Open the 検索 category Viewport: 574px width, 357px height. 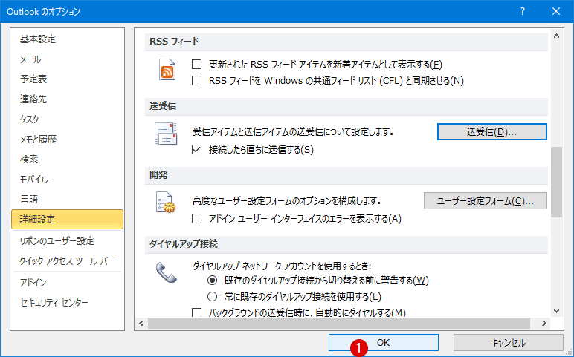tap(68, 159)
